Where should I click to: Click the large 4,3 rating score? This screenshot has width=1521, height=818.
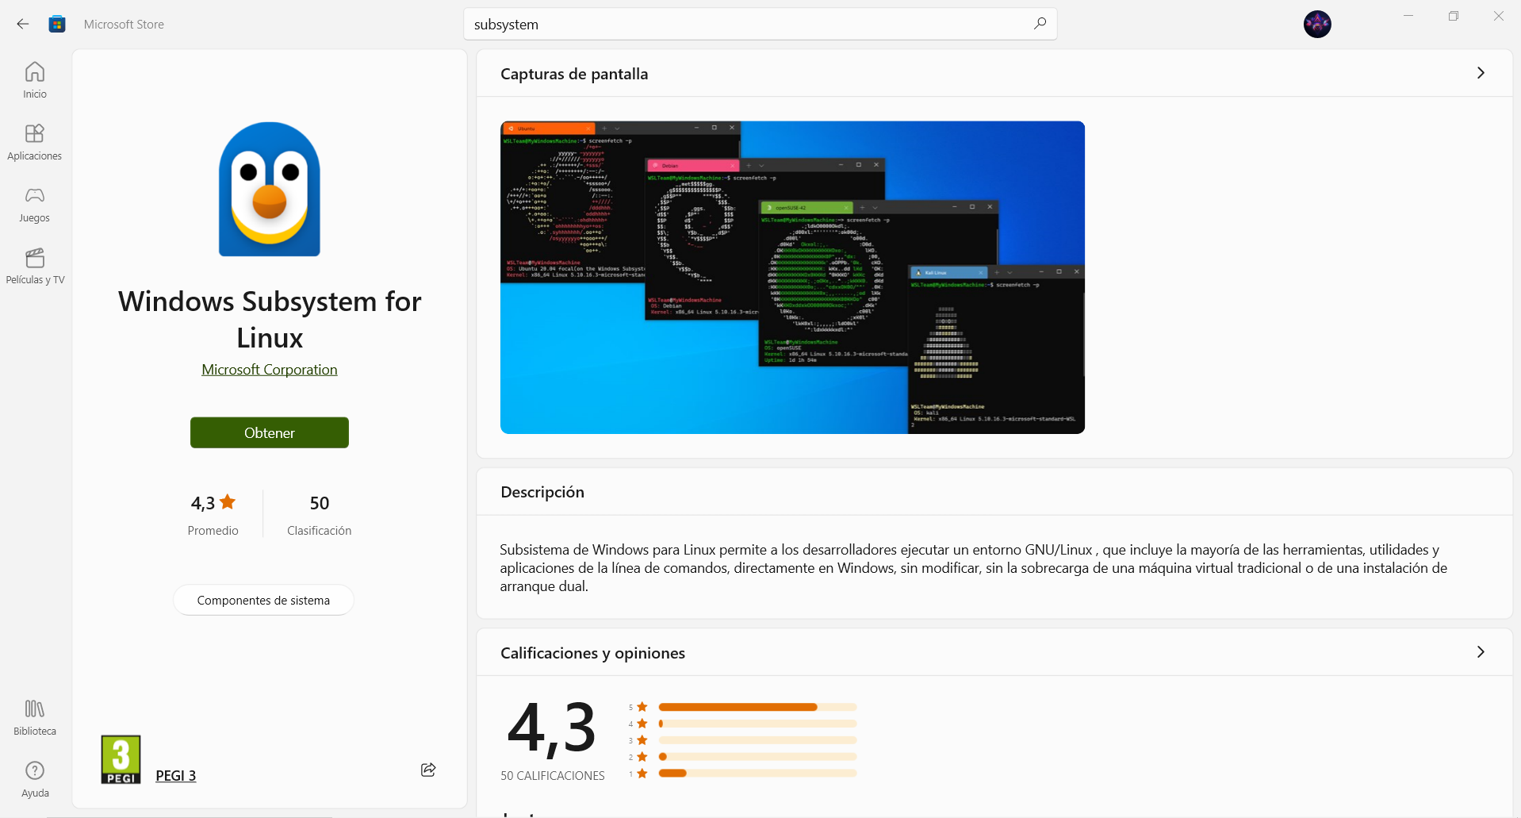[x=551, y=728]
